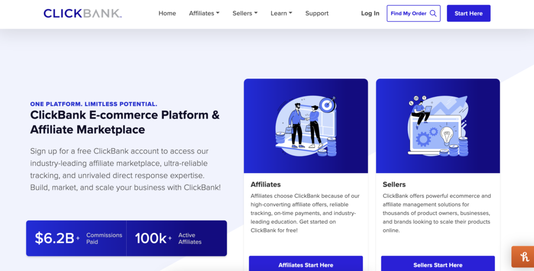Click the ClickBank logo
This screenshot has width=534, height=271.
pos(82,14)
